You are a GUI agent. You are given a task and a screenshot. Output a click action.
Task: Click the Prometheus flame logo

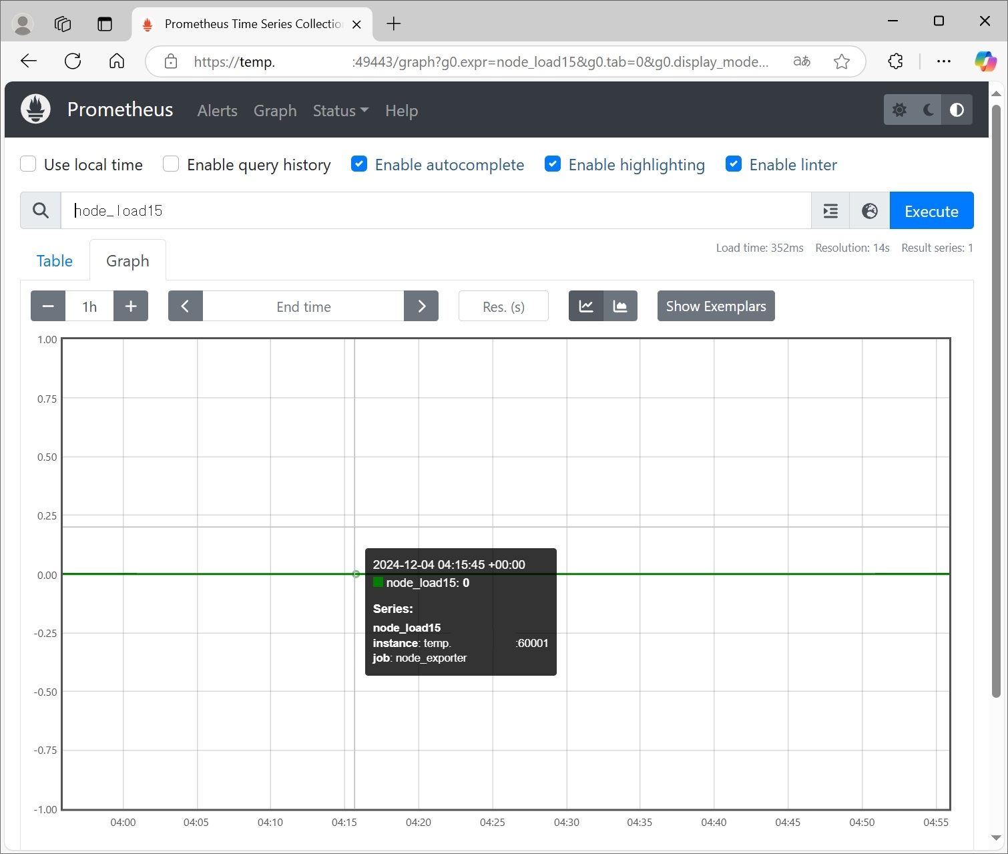point(36,110)
